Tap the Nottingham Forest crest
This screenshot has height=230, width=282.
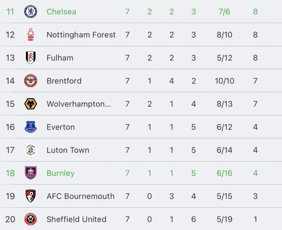[x=31, y=35]
